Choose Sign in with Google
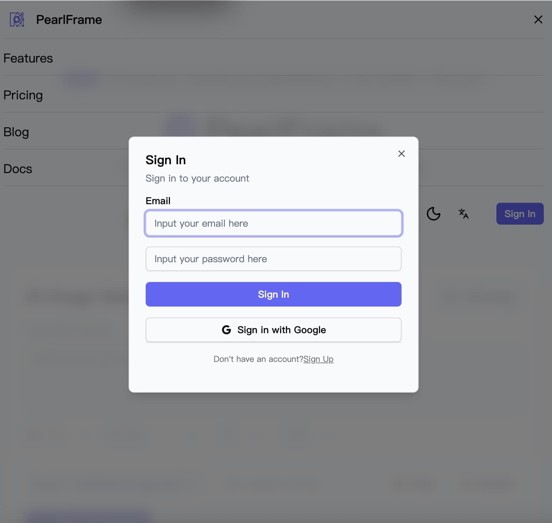 coord(273,330)
